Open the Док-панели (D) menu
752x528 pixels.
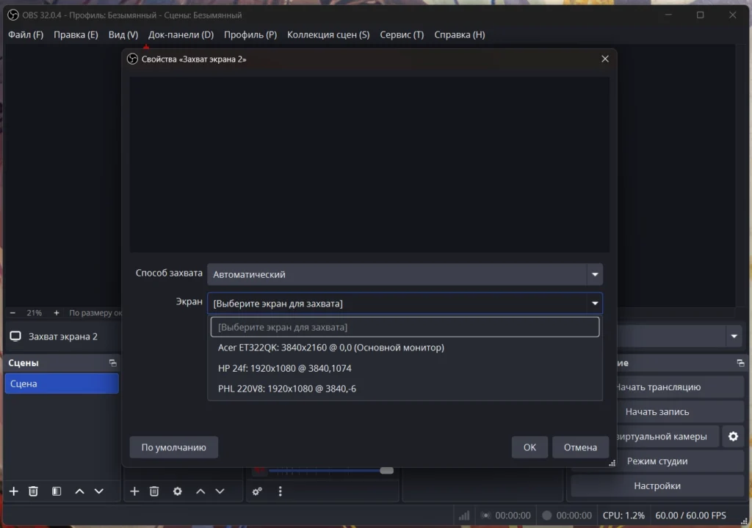point(181,34)
